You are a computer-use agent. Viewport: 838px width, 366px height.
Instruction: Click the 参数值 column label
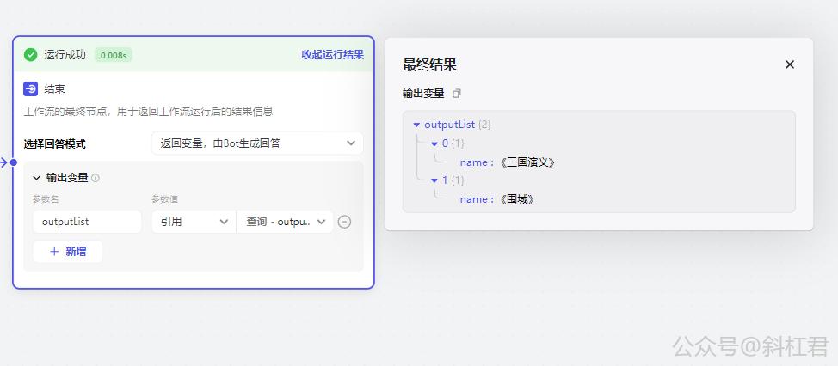point(164,199)
